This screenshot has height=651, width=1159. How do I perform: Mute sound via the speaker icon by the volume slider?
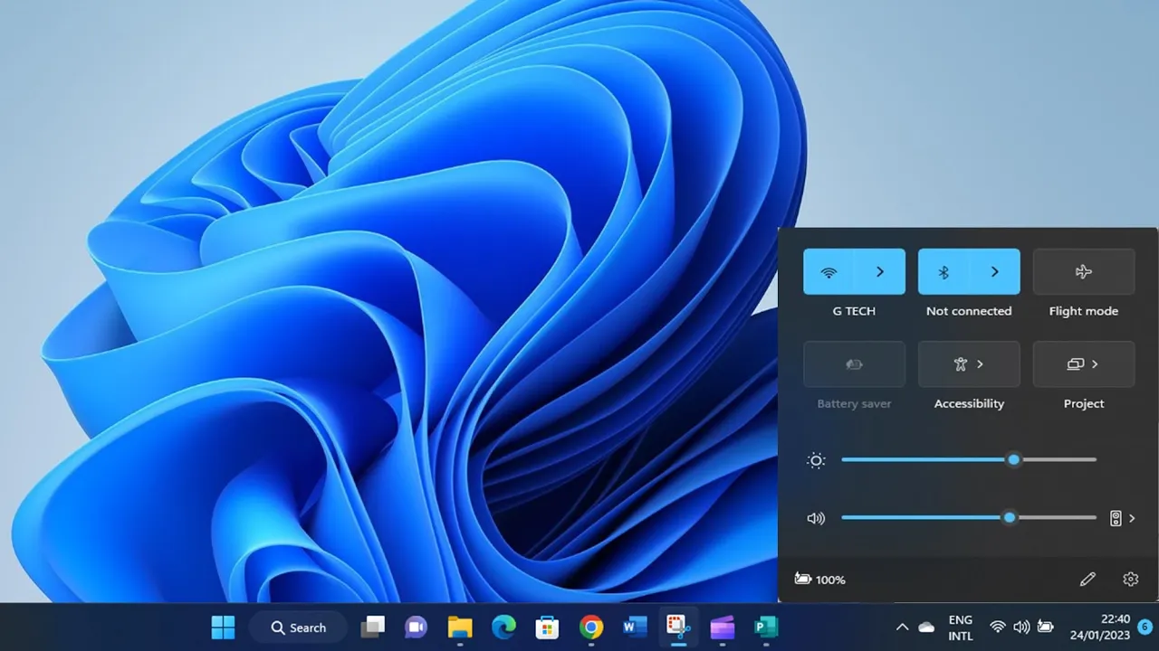(816, 518)
